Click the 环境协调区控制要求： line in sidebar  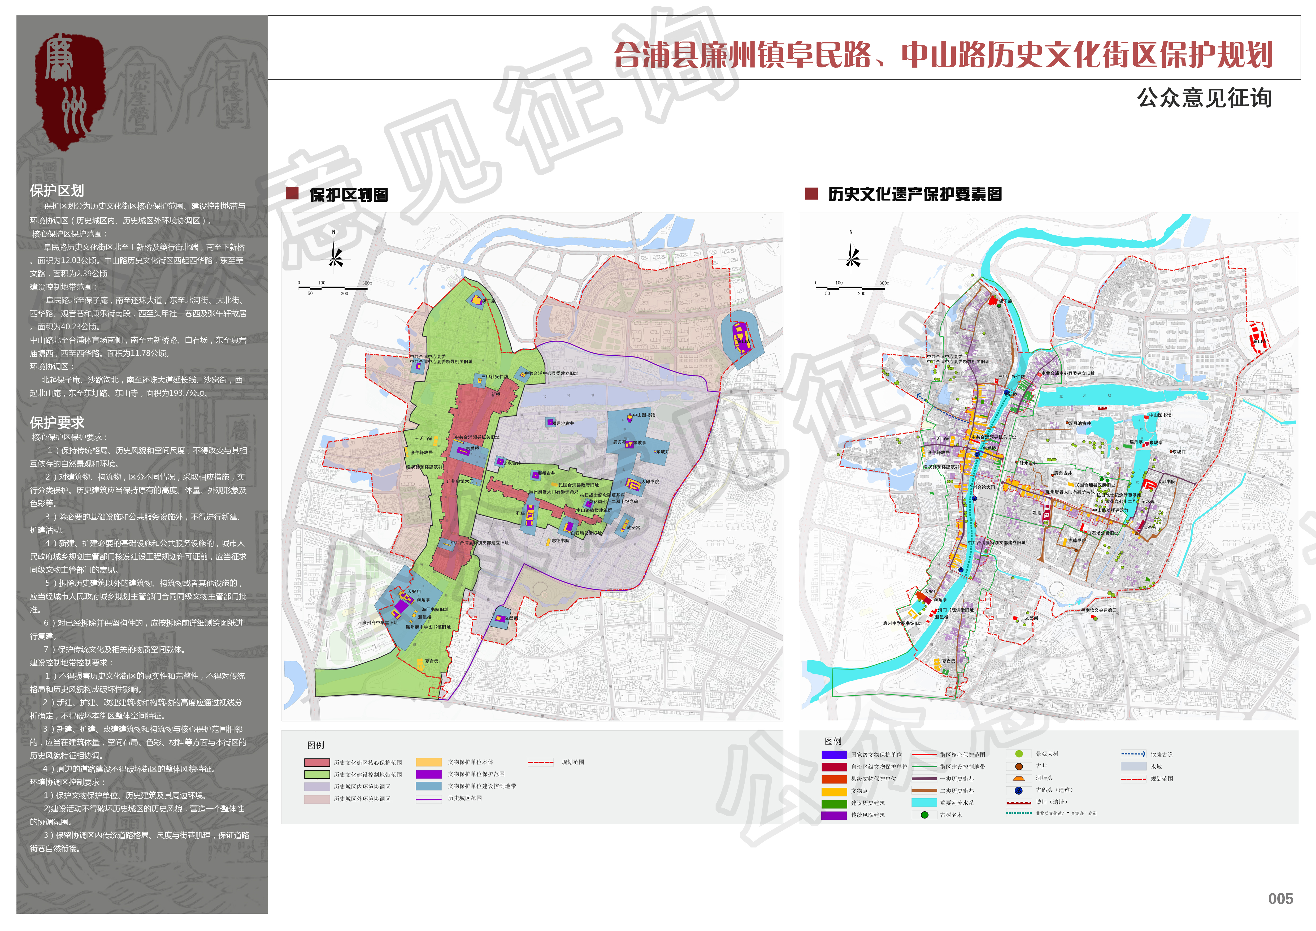[x=68, y=782]
